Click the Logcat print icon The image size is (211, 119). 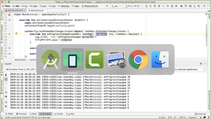click(x=6, y=97)
